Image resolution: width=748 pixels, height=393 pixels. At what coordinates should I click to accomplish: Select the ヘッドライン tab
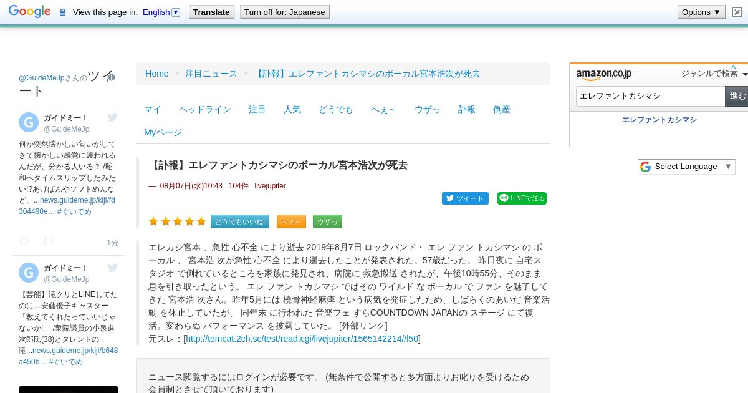(x=205, y=109)
